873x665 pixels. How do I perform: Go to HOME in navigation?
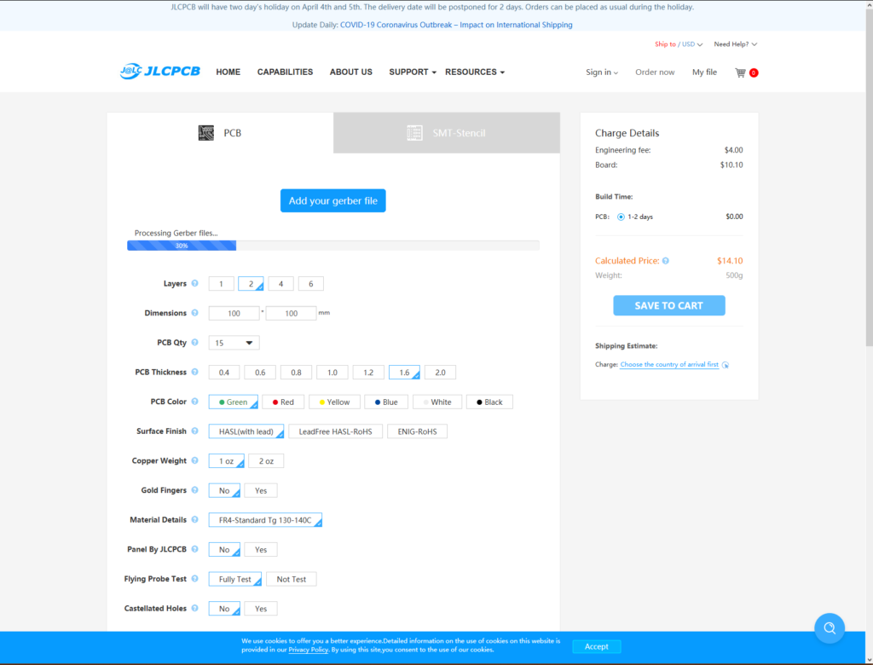coord(228,72)
